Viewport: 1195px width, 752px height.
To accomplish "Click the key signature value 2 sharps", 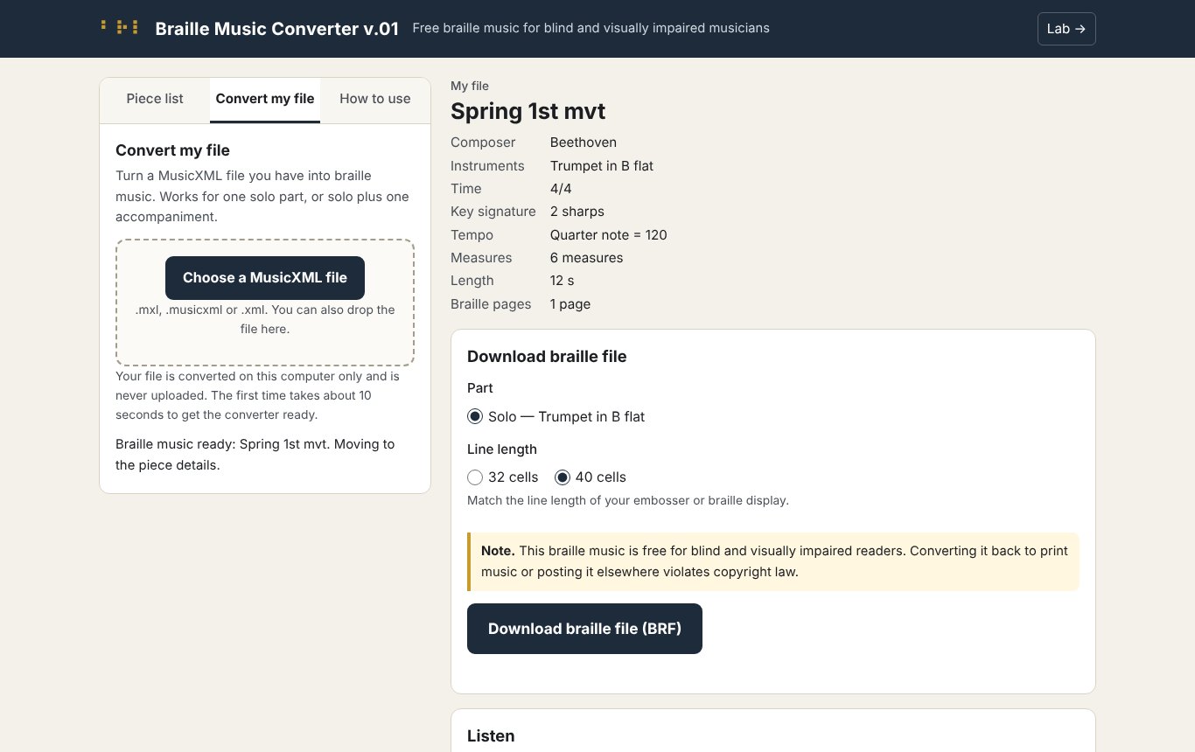I will (x=577, y=212).
